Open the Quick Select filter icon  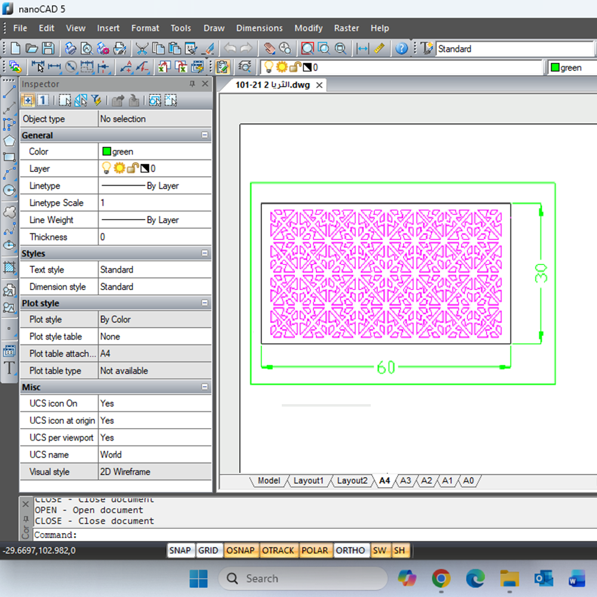(96, 101)
